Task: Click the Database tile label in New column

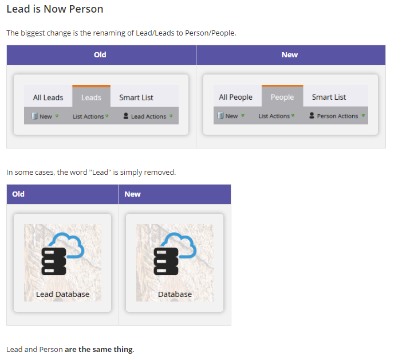Action: (x=175, y=294)
